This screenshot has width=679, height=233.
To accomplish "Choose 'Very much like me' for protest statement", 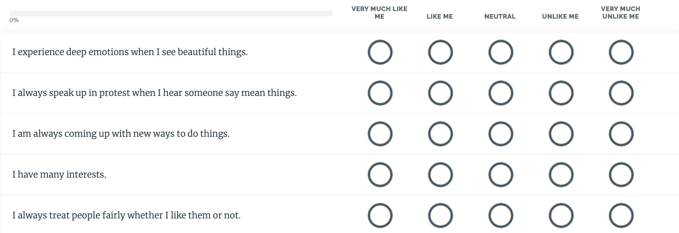I will [380, 93].
